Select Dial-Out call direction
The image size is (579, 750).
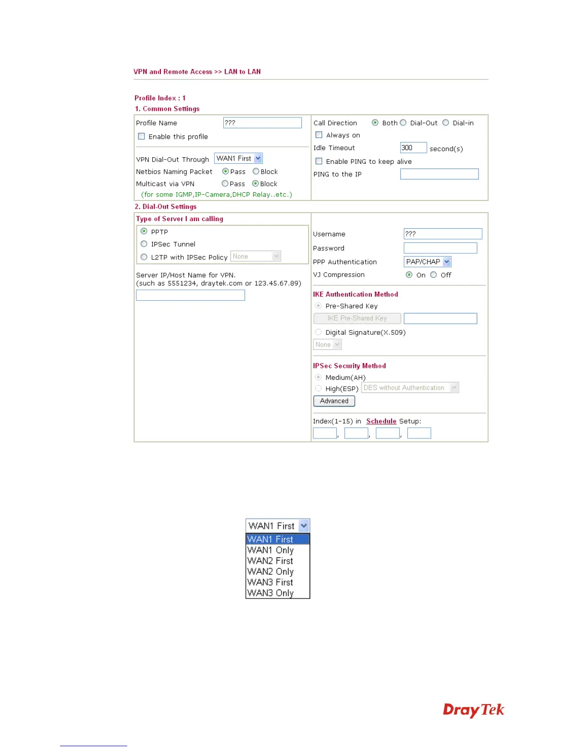pyautogui.click(x=403, y=123)
